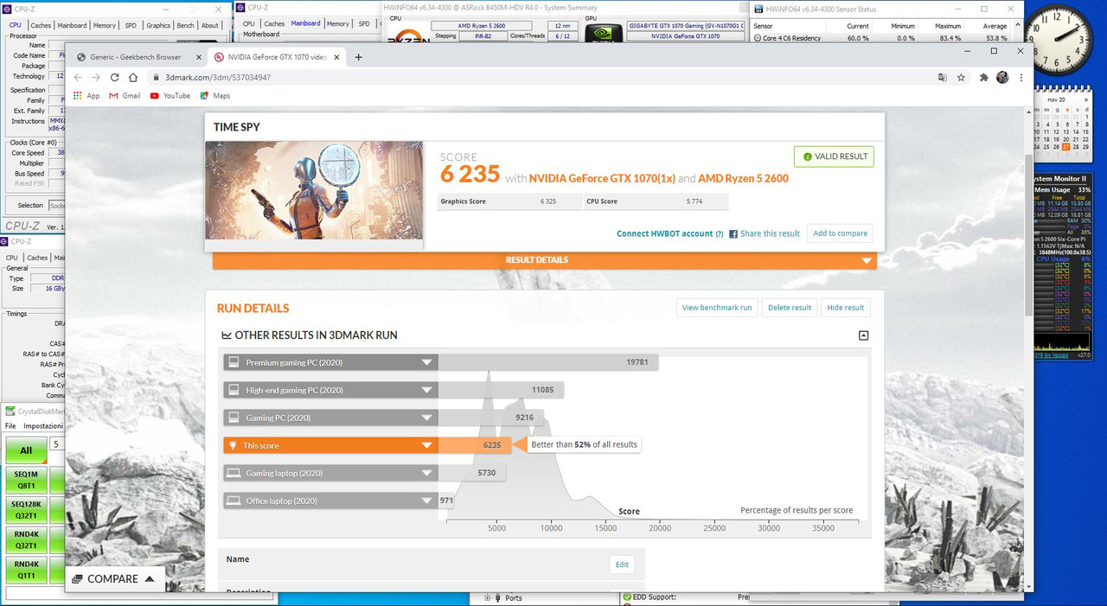The height and width of the screenshot is (606, 1107).
Task: Click the HWBOT help question mark
Action: click(x=720, y=233)
